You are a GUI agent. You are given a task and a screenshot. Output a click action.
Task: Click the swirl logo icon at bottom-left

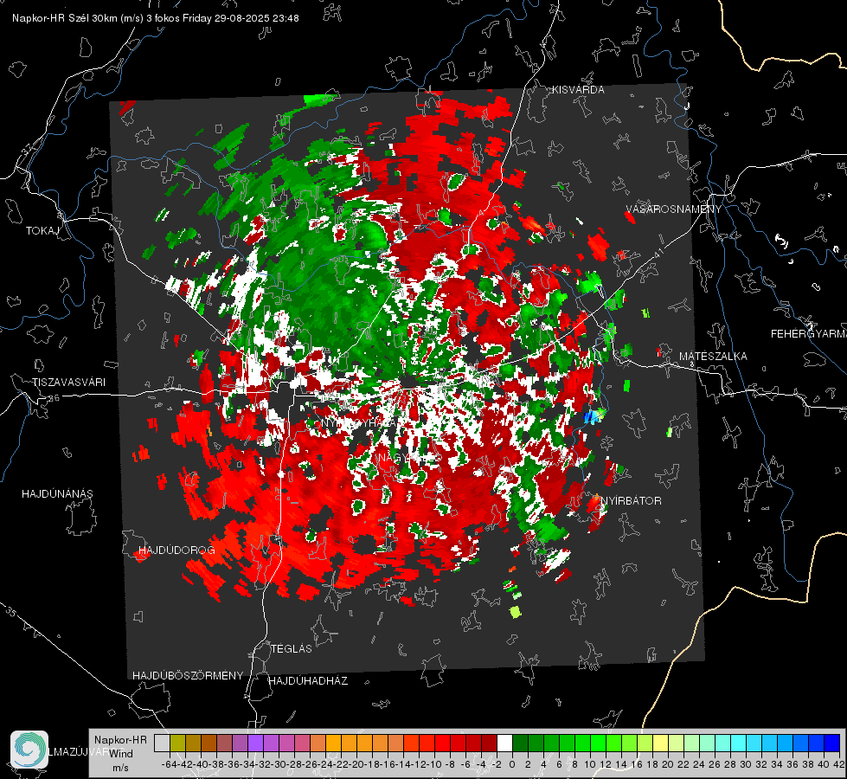(x=29, y=750)
